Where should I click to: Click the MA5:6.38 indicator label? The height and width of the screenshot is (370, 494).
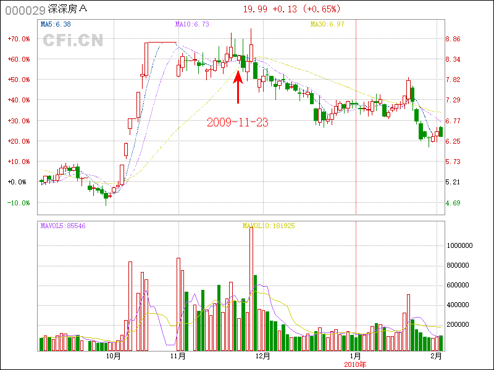pyautogui.click(x=56, y=24)
